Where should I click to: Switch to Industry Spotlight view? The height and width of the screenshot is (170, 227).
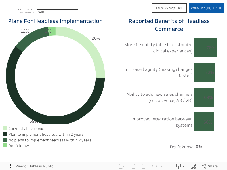pyautogui.click(x=169, y=8)
